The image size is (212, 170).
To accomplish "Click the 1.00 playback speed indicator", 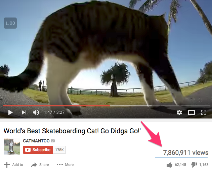I will coord(10,23).
